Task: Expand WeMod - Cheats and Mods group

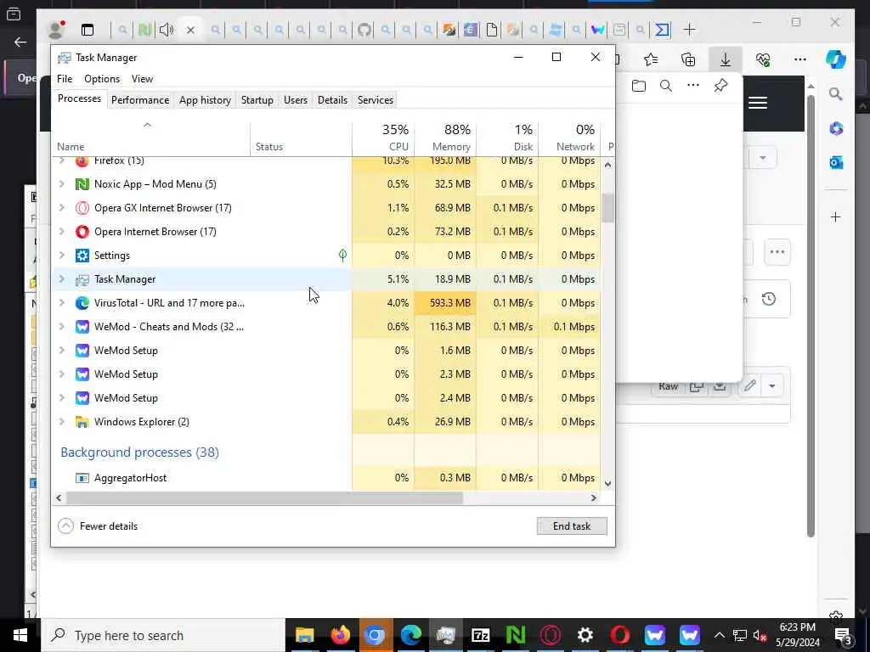Action: coord(61,327)
